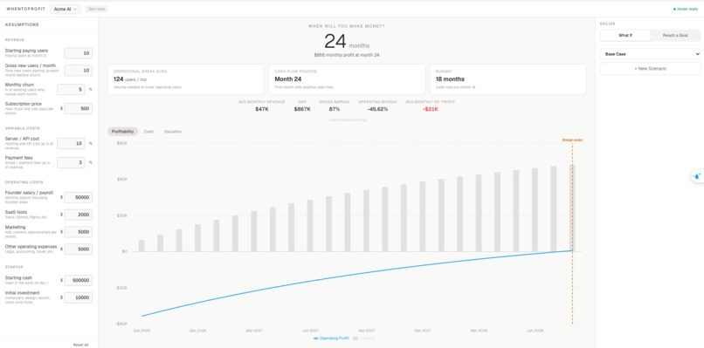Click the Break-even marker label
This screenshot has width=704, height=348.
(572, 140)
